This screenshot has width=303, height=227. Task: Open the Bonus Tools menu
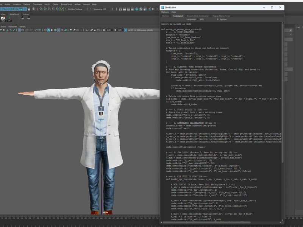[x=67, y=4]
